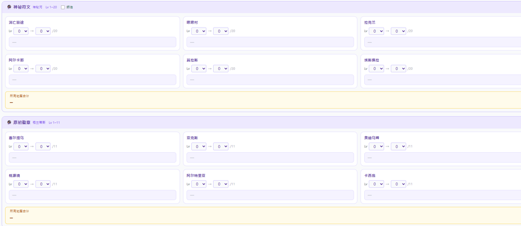Open the target level dropdown for 消亡旅途

click(43, 31)
